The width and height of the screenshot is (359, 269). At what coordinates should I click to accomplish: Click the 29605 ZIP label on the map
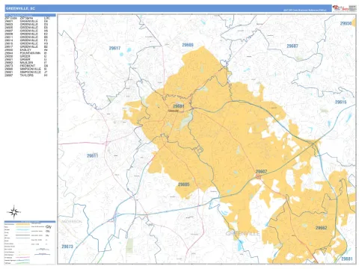[x=184, y=185]
